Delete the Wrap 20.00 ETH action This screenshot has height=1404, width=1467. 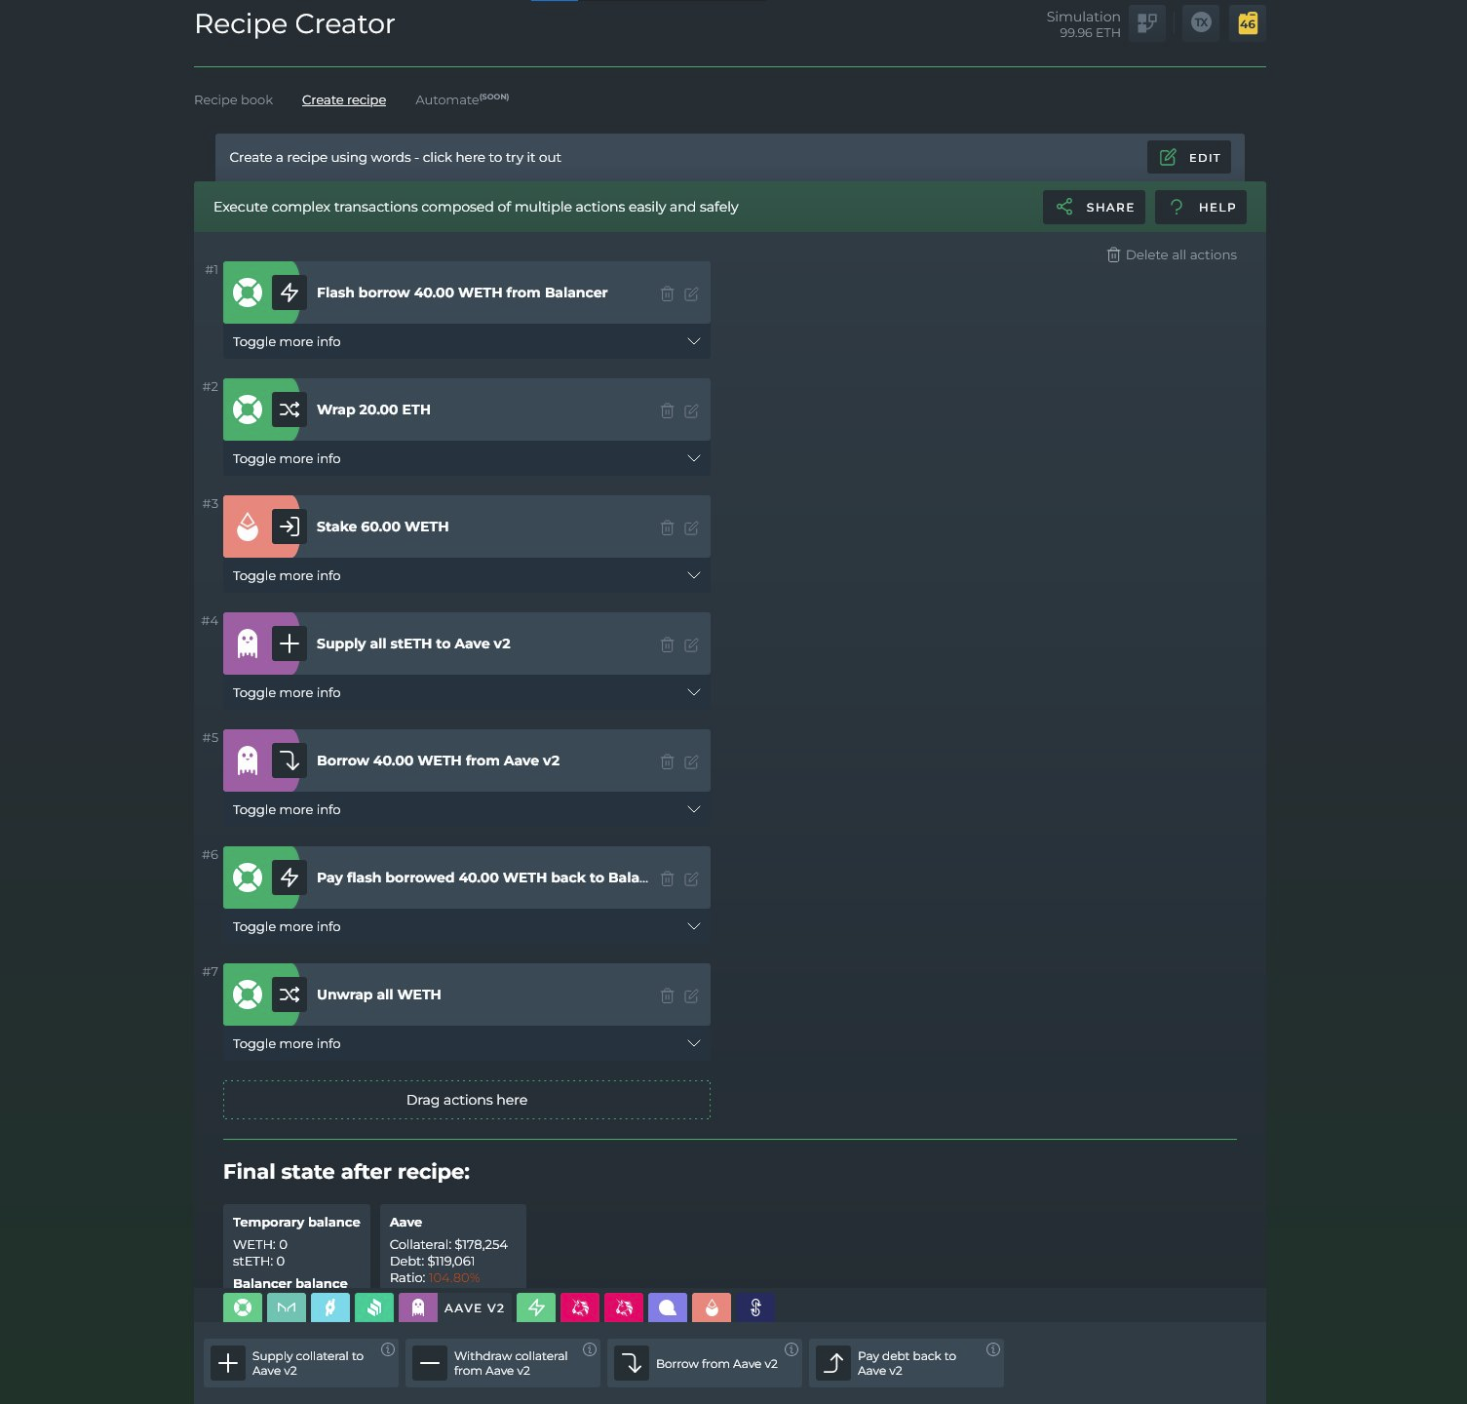tap(667, 410)
